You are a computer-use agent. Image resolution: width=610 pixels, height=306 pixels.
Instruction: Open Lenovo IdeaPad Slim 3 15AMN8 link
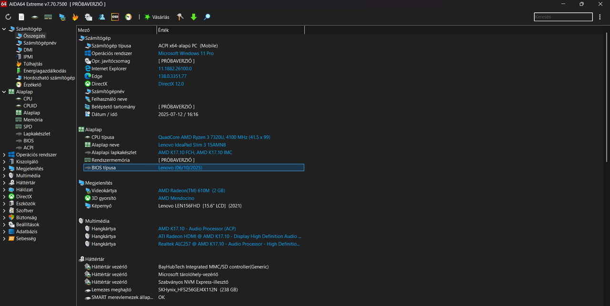(x=192, y=145)
